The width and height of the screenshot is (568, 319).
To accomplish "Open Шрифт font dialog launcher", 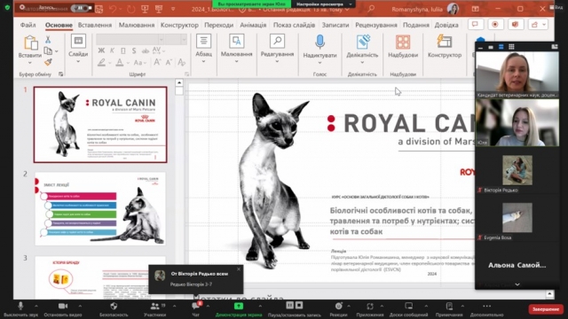I will [x=187, y=74].
